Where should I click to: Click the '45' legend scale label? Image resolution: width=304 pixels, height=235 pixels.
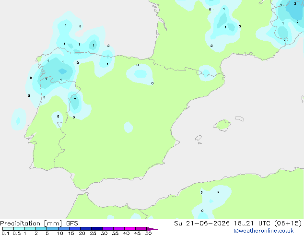[x=137, y=233]
